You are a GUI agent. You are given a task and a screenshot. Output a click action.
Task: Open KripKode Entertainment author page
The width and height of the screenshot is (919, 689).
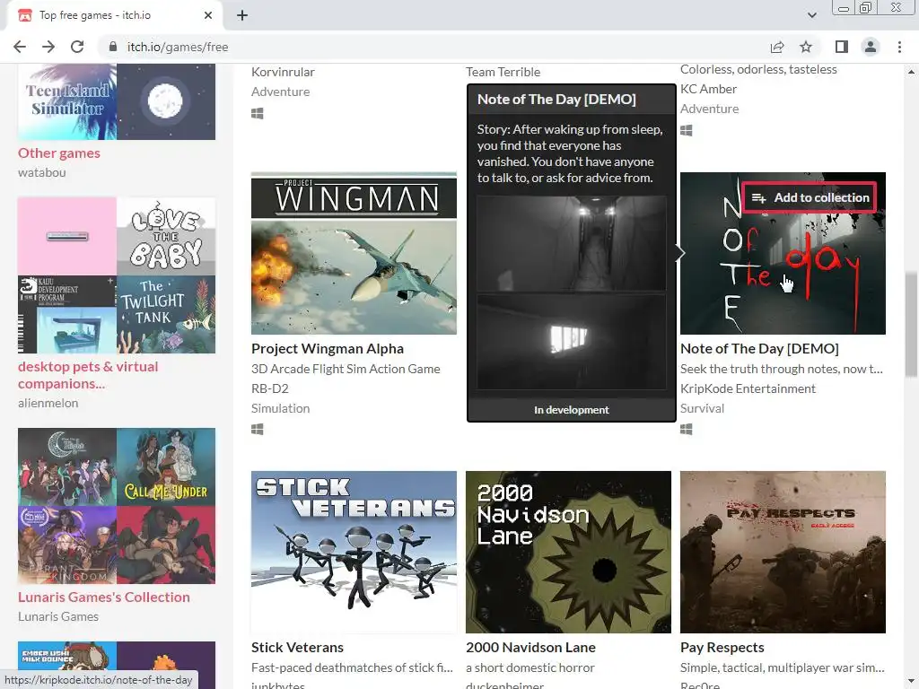(748, 388)
